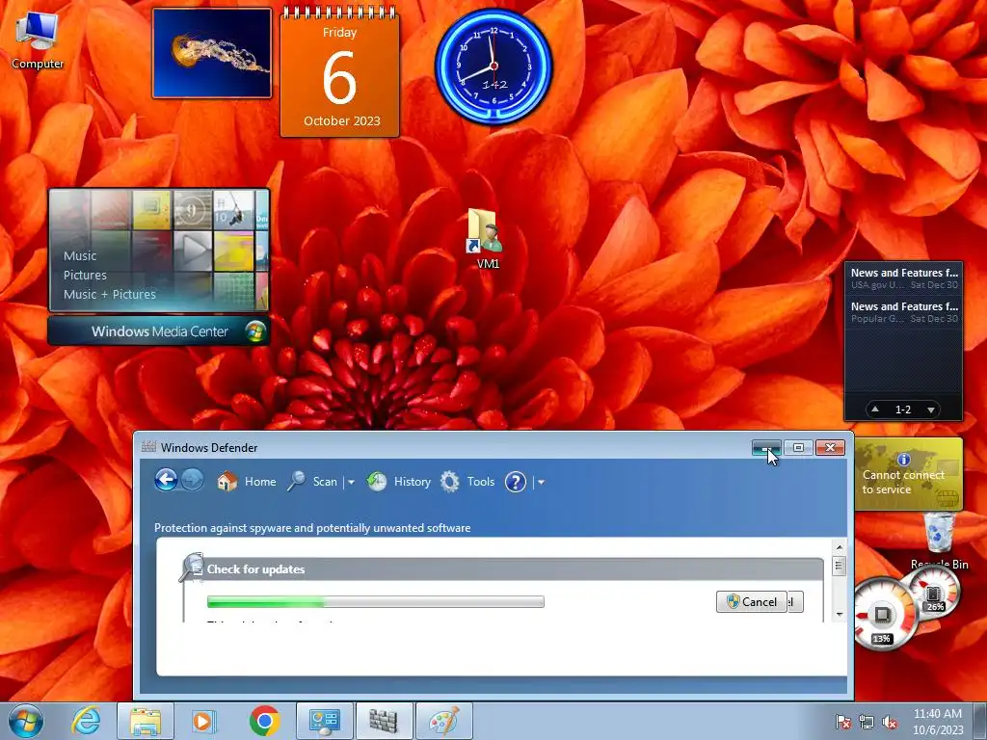Open Paint from the taskbar
Viewport: 987px width, 740px height.
point(443,721)
